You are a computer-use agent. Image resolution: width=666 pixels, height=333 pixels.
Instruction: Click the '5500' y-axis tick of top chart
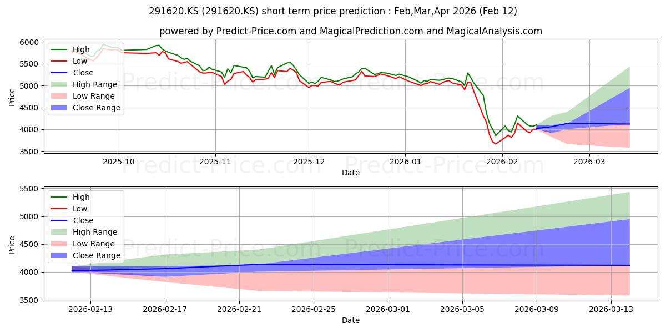(x=30, y=64)
